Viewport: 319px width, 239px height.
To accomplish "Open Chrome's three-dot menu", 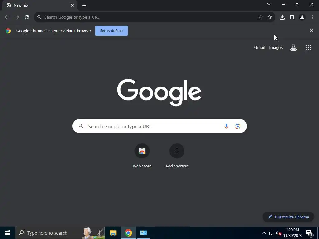I will tap(312, 17).
